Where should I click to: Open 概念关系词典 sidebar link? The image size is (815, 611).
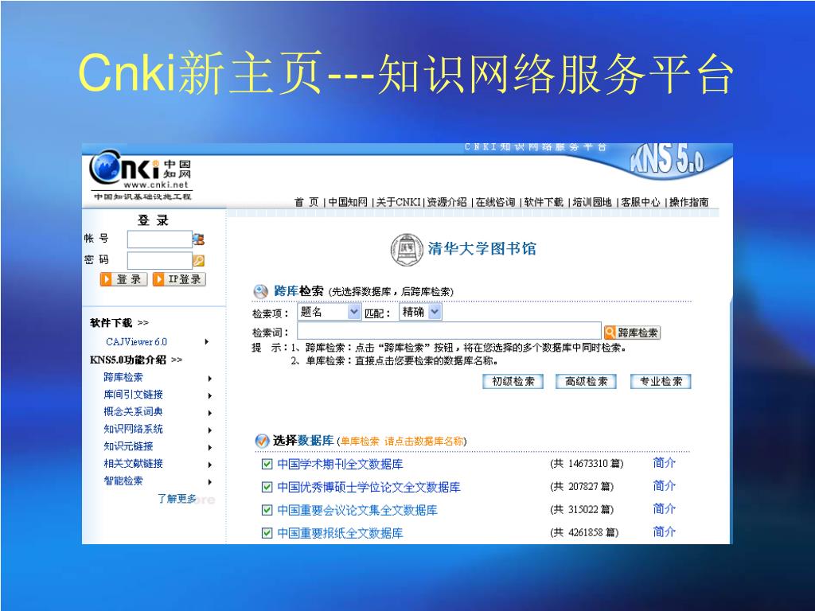coord(133,412)
